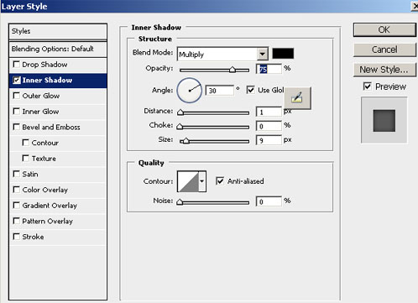Enable the Color Overlay checkbox
Viewport: 418px width, 303px height.
(x=17, y=190)
